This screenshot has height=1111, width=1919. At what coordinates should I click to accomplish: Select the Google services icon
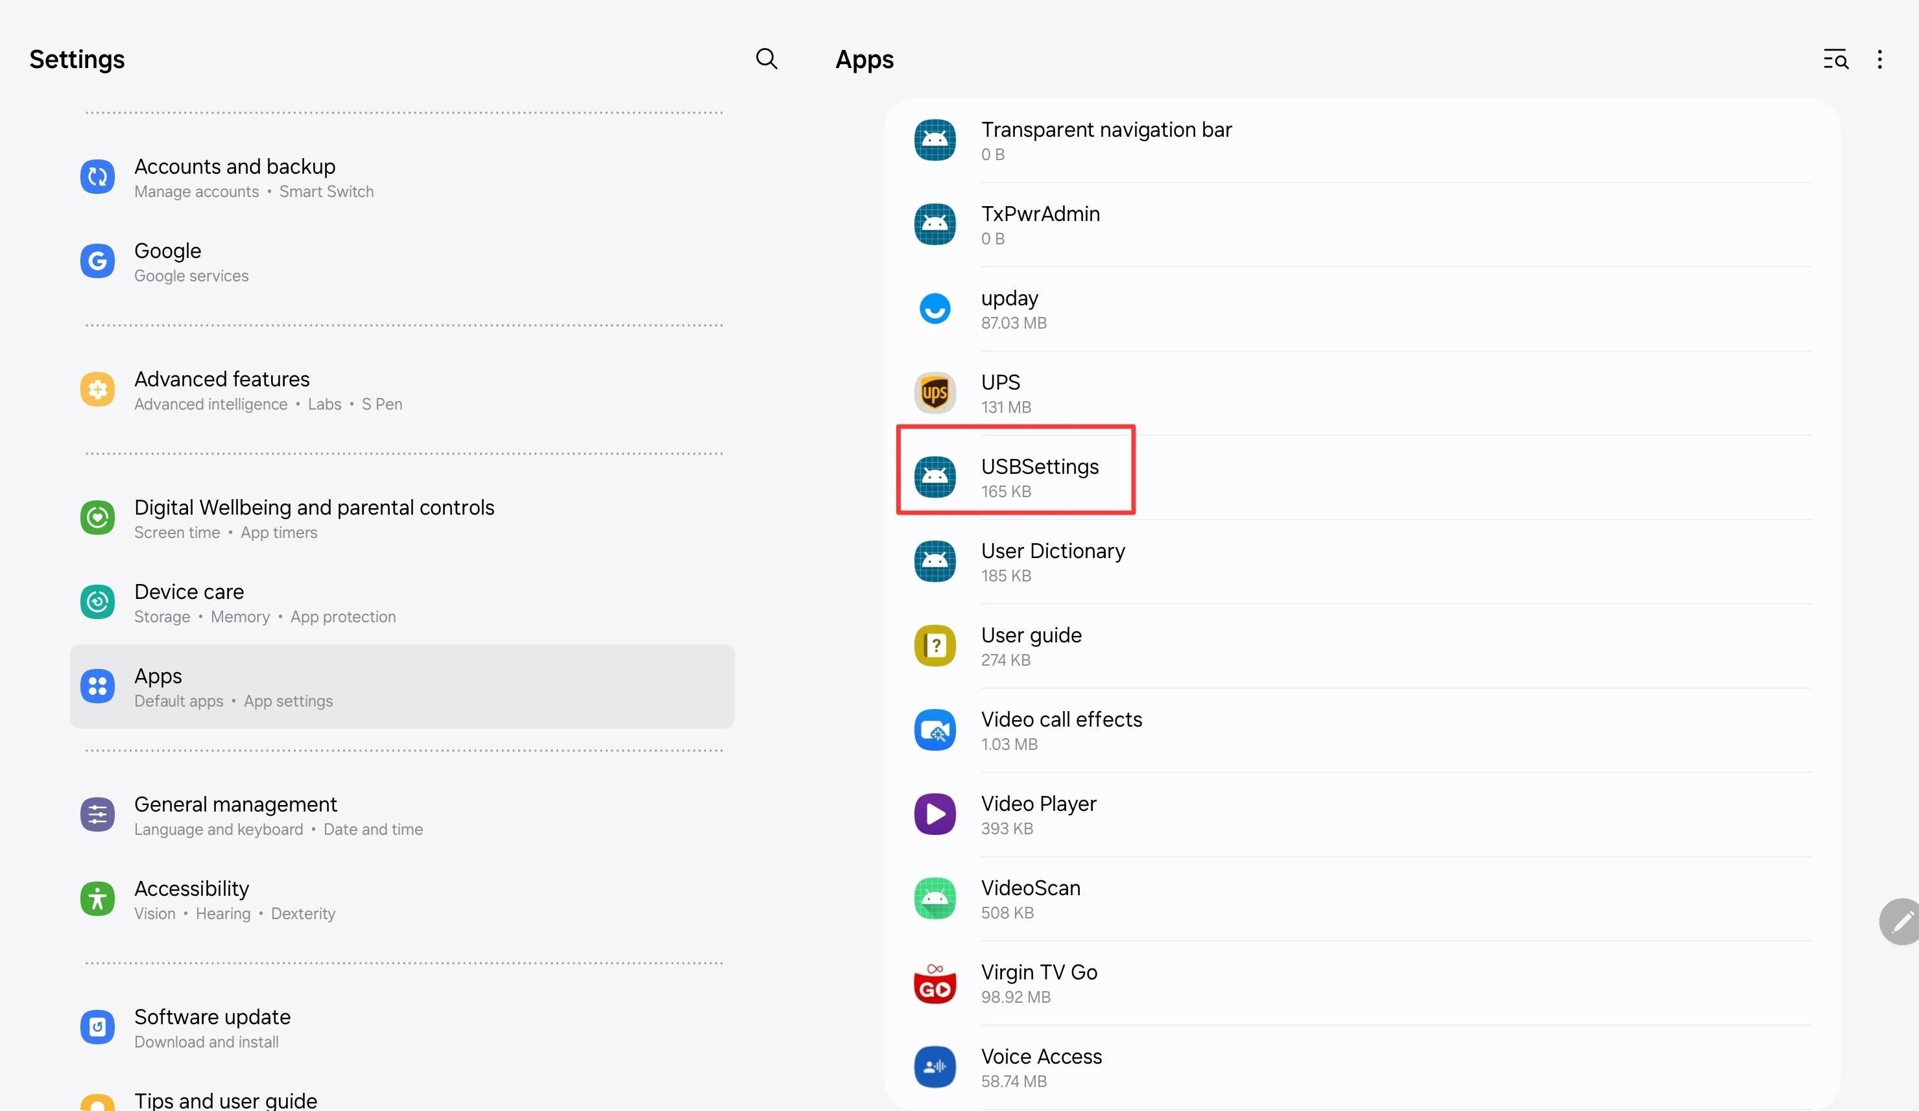point(97,261)
